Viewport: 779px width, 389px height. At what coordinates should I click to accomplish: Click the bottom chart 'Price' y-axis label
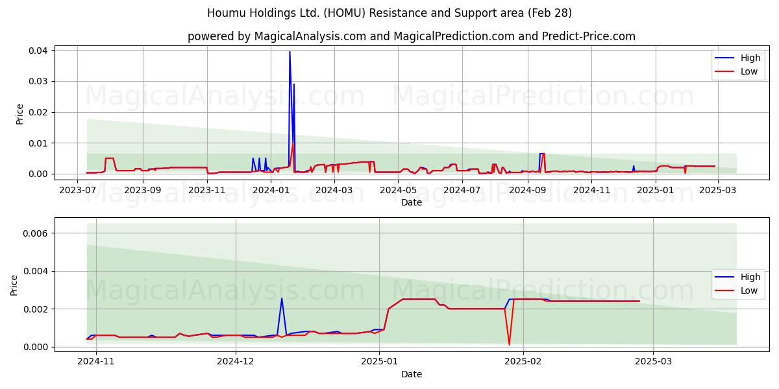click(x=14, y=285)
